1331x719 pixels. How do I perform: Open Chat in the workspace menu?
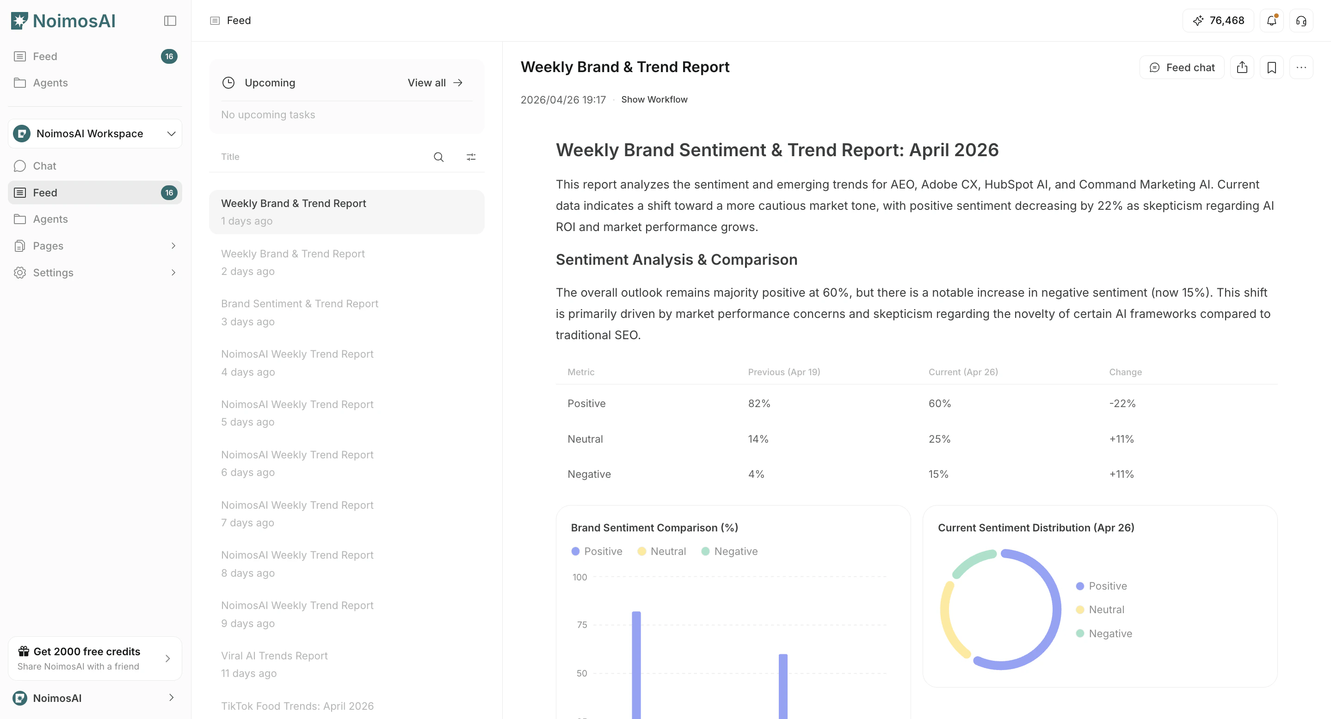[x=95, y=166]
